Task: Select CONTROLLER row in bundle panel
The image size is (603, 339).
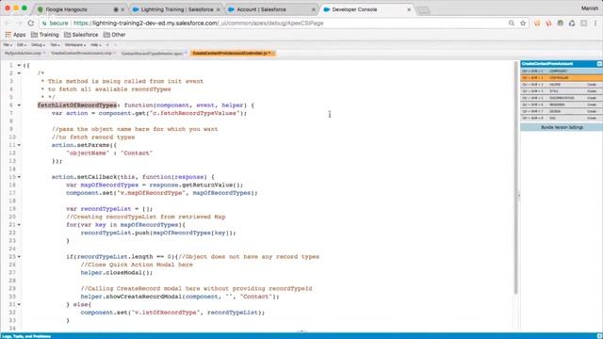Action: pos(562,77)
